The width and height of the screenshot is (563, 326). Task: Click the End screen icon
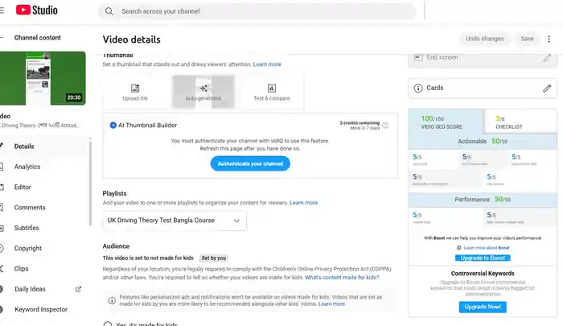pos(418,57)
